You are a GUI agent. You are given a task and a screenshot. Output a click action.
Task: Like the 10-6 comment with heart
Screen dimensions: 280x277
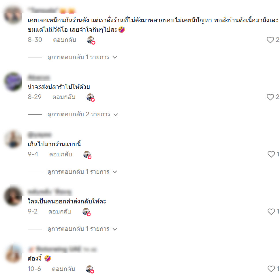[x=271, y=269]
